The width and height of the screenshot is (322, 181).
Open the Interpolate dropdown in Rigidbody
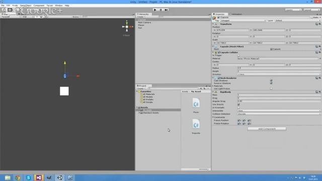coord(279,111)
